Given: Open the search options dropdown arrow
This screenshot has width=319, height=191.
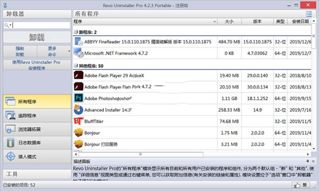Looking at the screenshot, I should tap(11, 25).
